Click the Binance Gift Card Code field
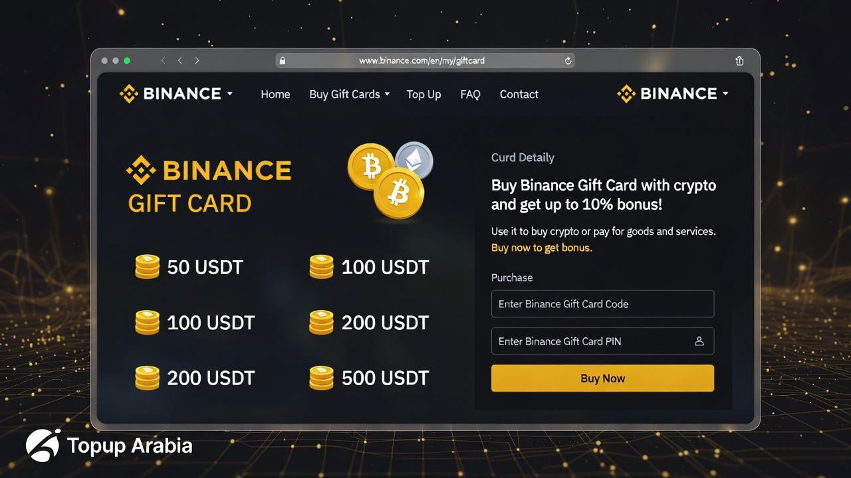This screenshot has height=478, width=851. (602, 303)
